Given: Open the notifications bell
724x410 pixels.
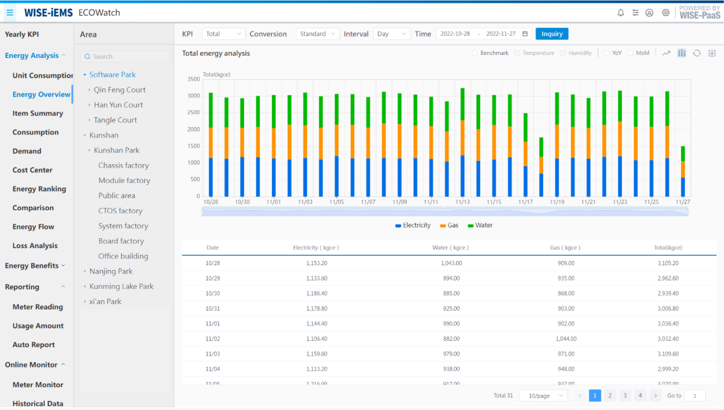Looking at the screenshot, I should pos(621,13).
